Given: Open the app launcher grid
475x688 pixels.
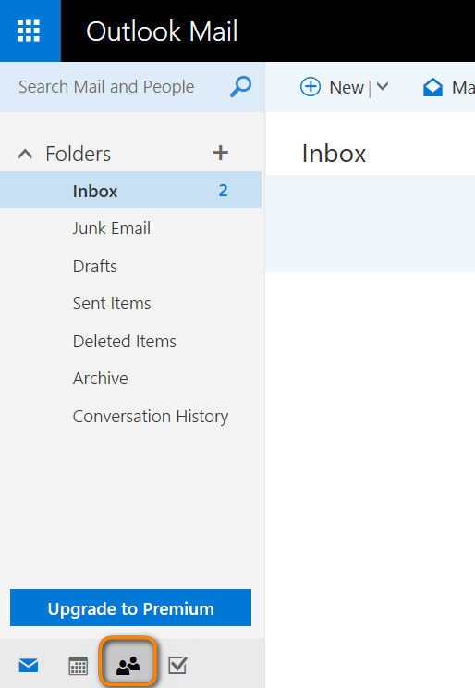Looking at the screenshot, I should point(29,31).
